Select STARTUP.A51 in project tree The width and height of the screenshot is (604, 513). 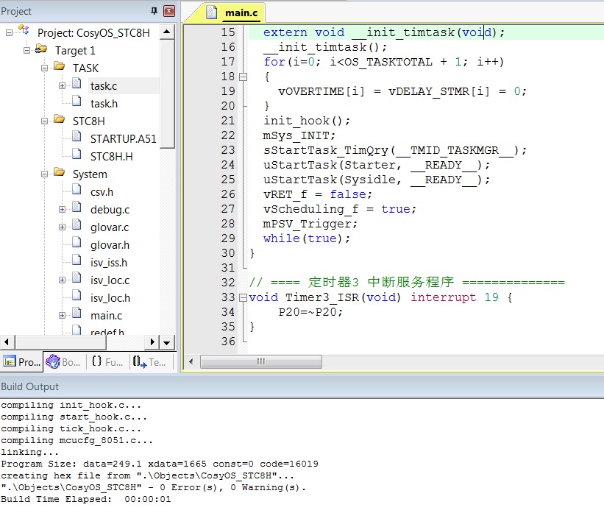124,139
